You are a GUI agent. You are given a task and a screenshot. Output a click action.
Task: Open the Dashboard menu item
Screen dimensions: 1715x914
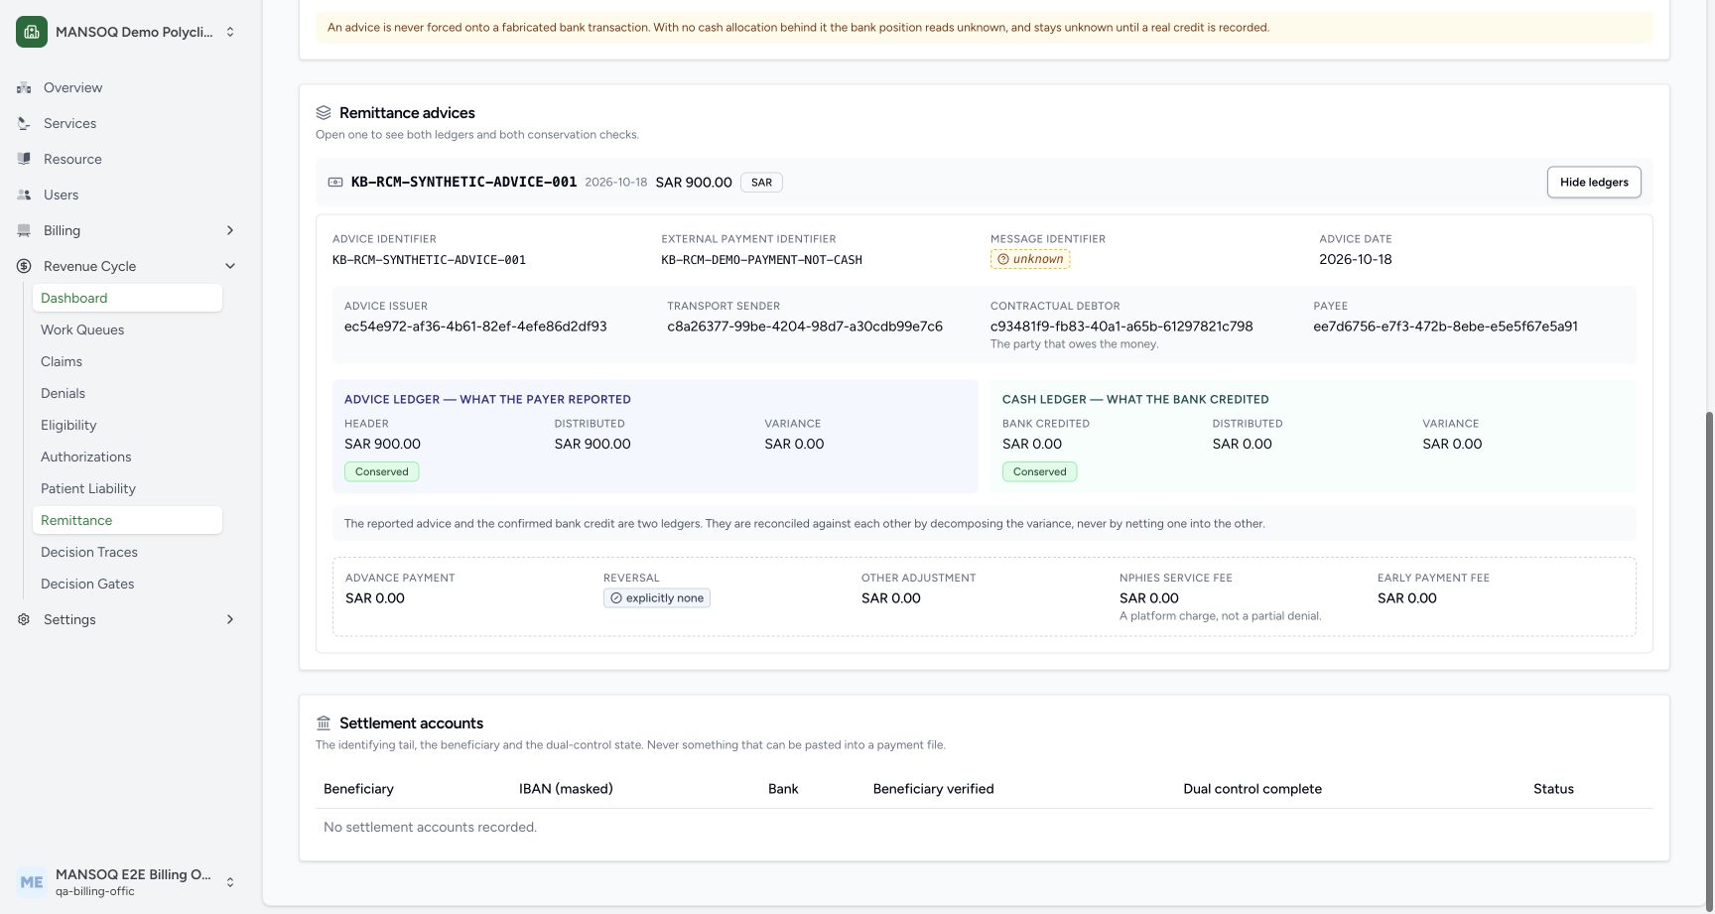(127, 298)
